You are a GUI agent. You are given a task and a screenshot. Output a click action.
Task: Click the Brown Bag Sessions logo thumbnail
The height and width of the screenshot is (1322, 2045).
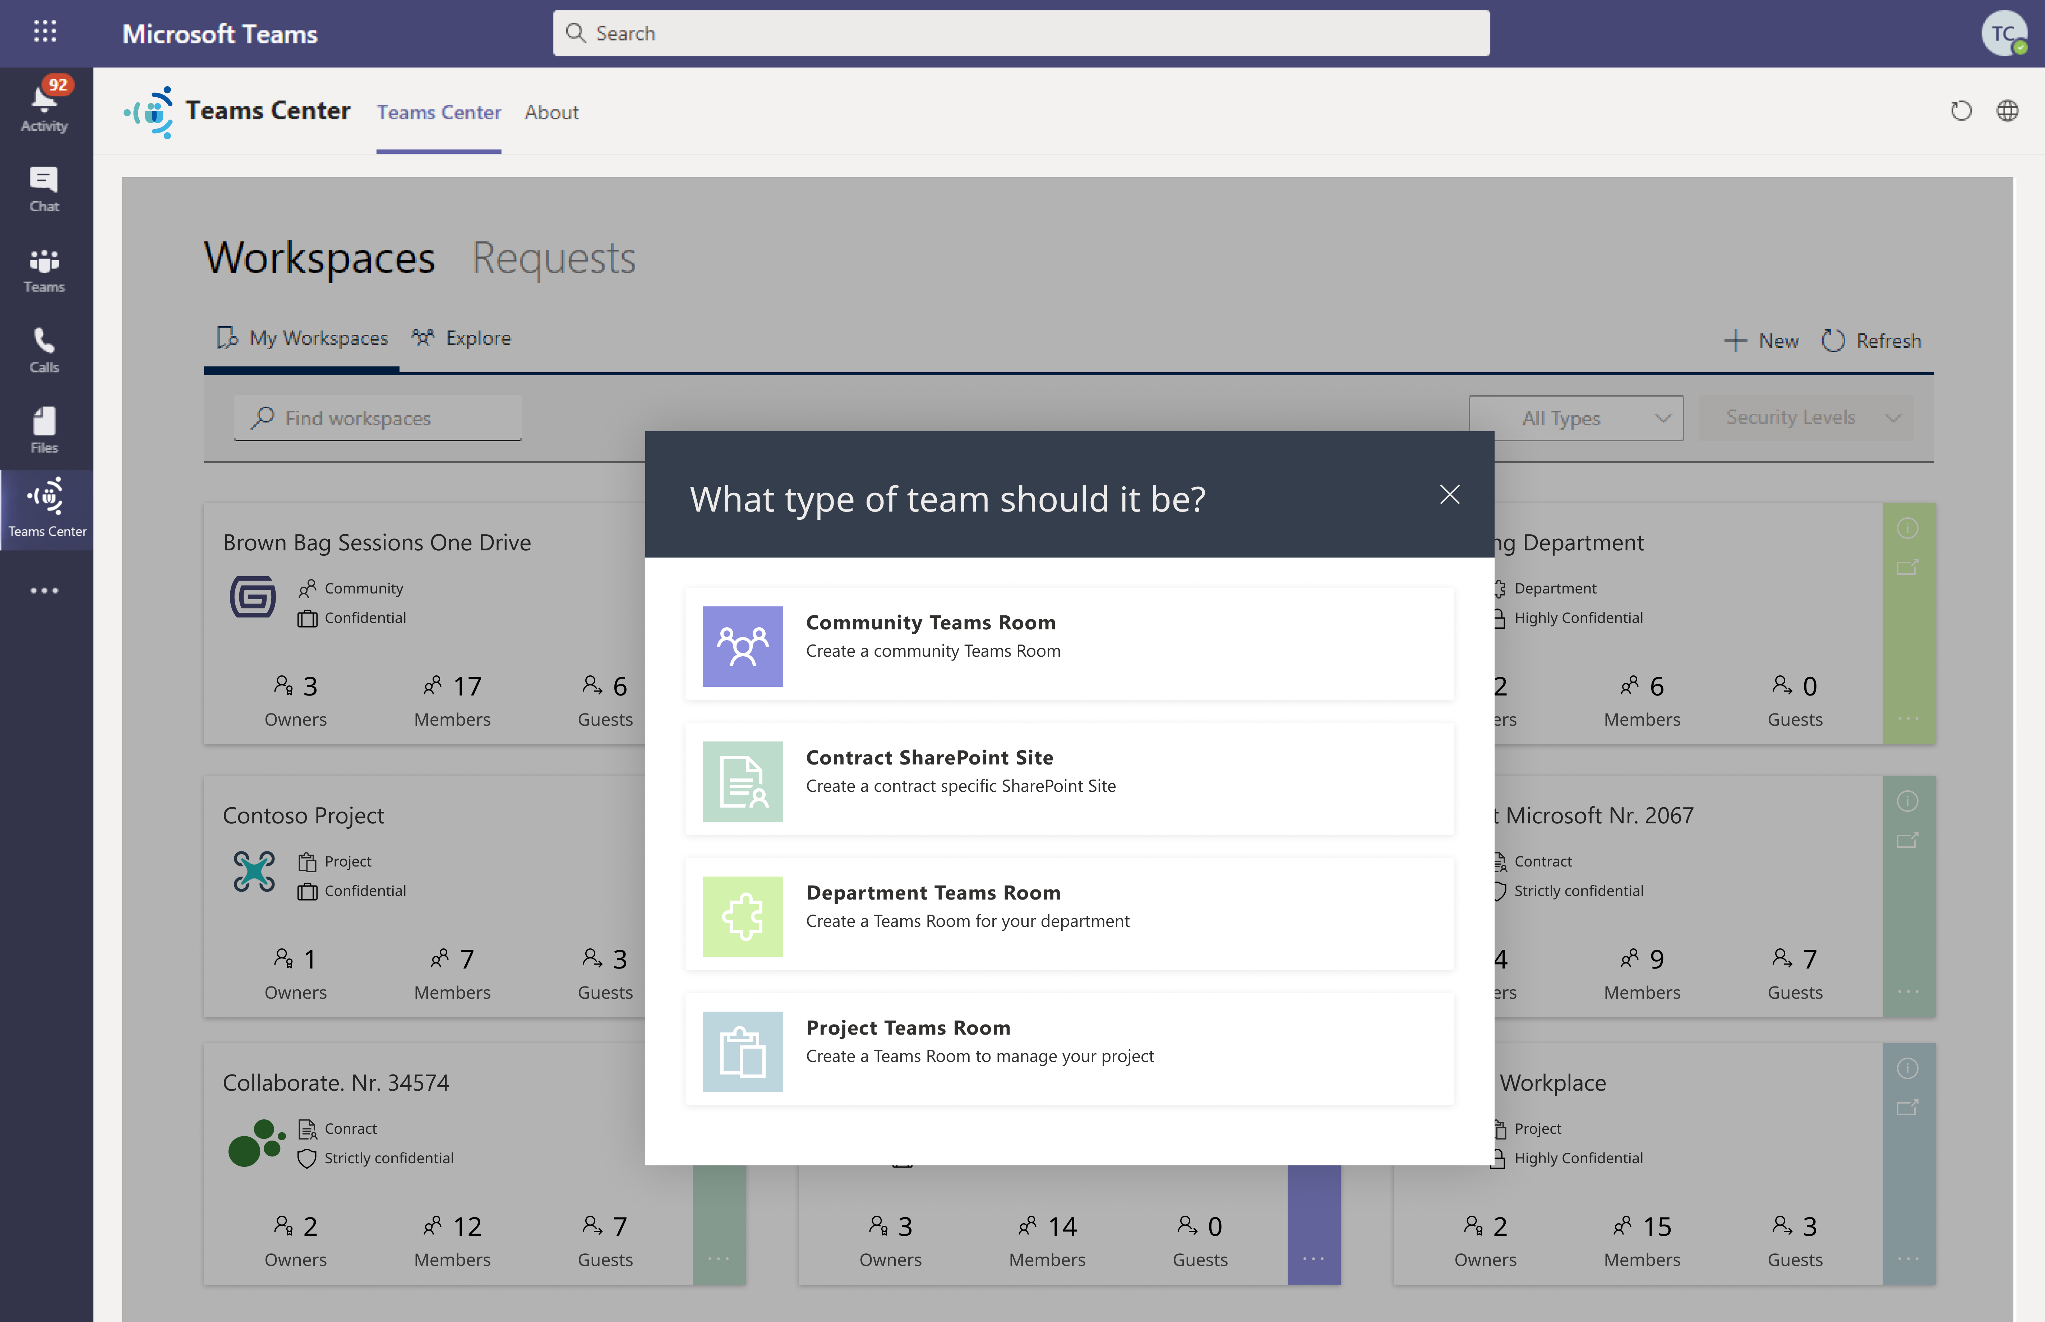tap(253, 597)
